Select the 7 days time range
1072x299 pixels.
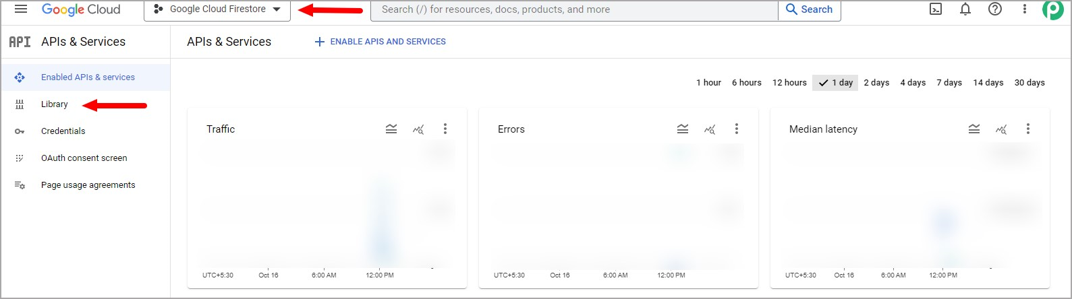(x=949, y=83)
